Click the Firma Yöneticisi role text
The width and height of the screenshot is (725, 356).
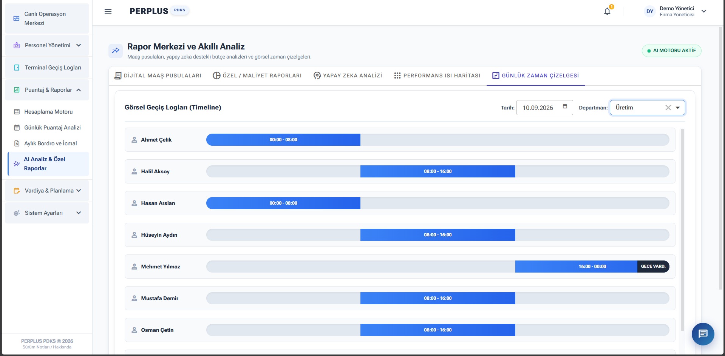point(677,15)
